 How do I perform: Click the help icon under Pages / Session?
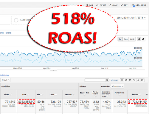(95, 96)
